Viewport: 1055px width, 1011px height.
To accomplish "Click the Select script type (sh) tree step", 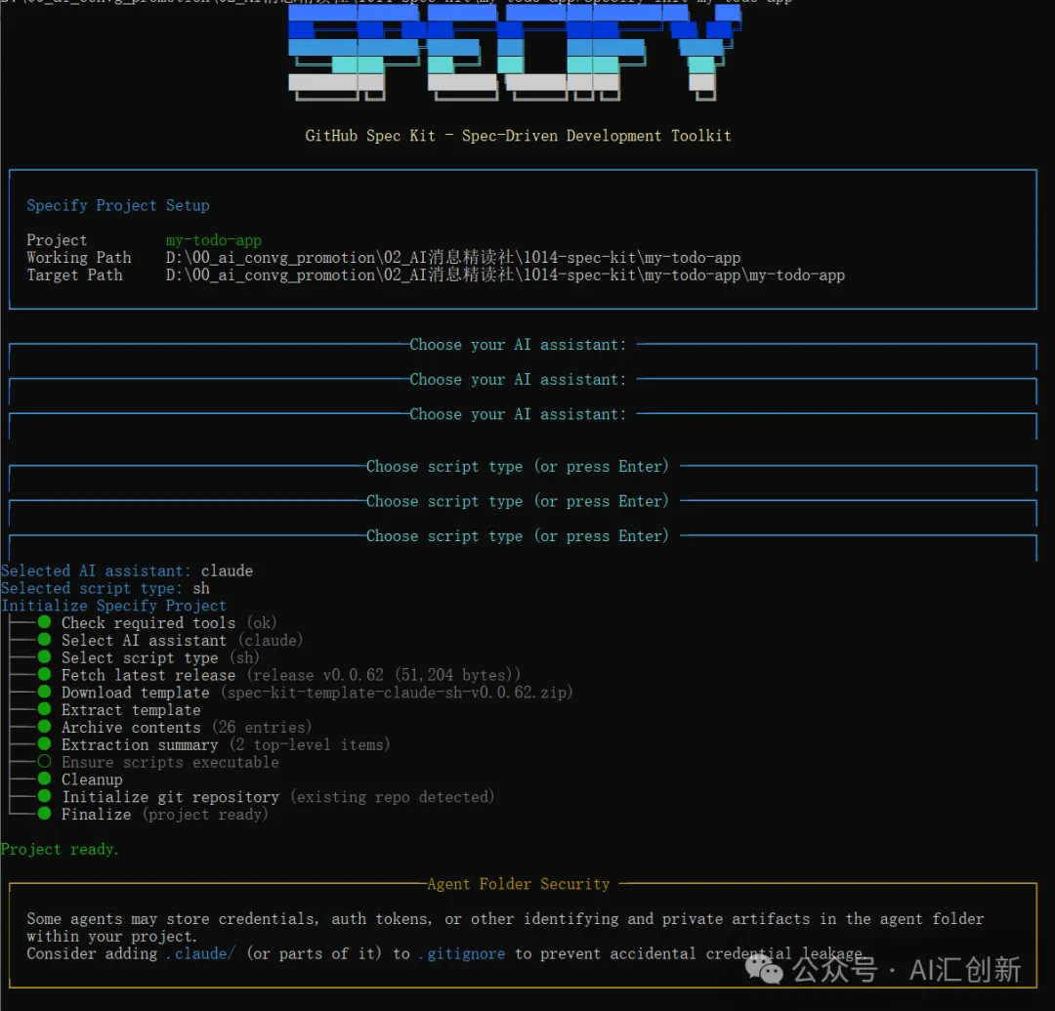I will click(160, 658).
